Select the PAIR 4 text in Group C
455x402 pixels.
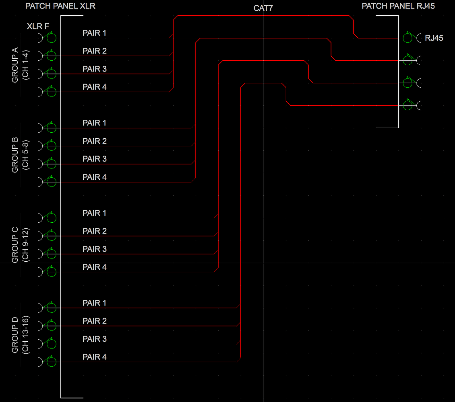(x=94, y=267)
